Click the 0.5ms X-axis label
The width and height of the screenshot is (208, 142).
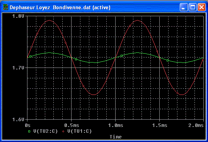[x=72, y=125]
